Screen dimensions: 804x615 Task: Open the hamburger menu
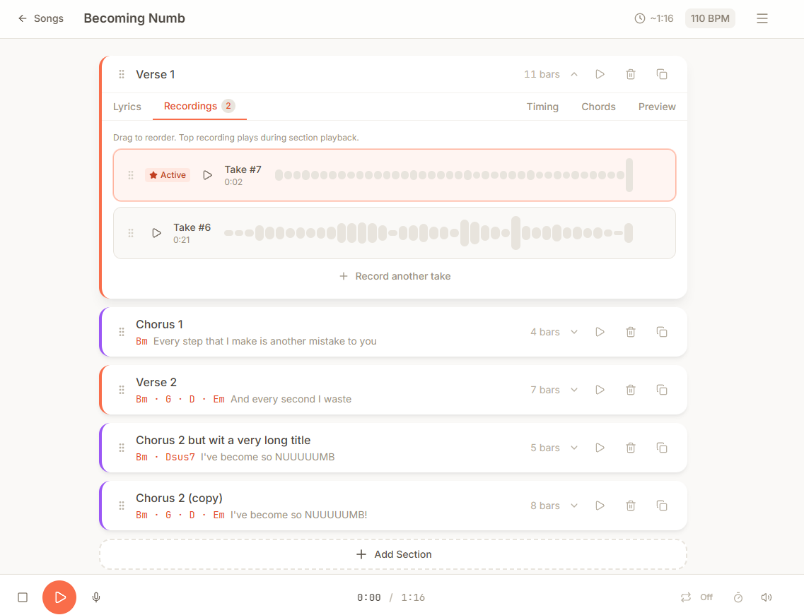pos(762,18)
